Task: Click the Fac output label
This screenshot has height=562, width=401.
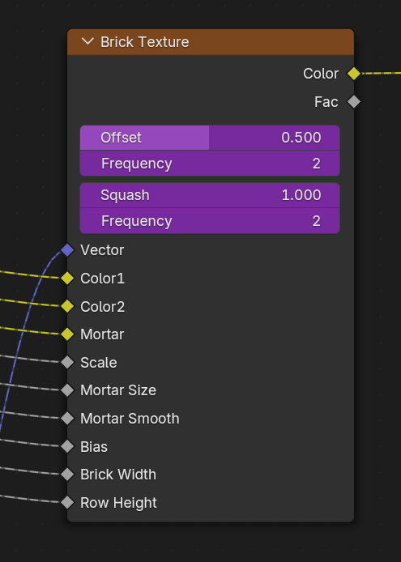Action: tap(326, 102)
